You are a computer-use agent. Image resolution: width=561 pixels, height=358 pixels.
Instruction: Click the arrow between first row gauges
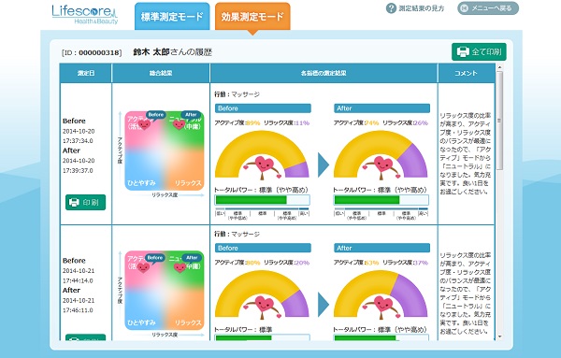324,165
